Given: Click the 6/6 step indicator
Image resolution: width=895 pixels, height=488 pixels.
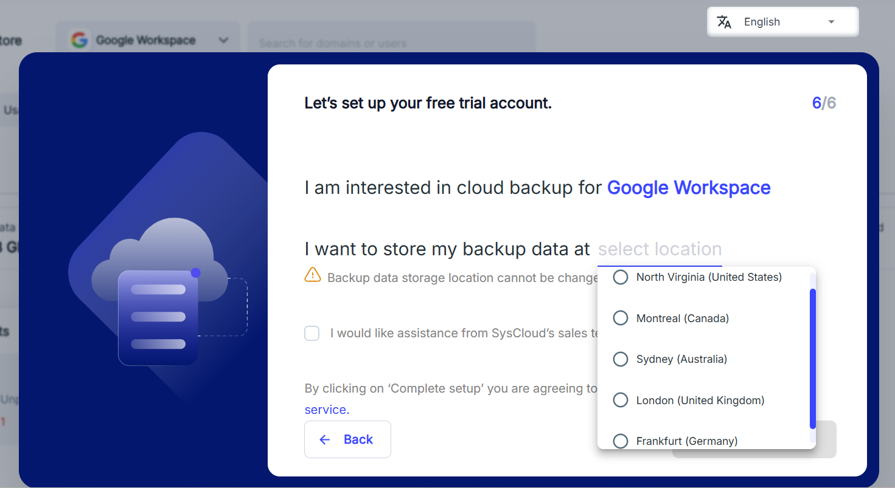Looking at the screenshot, I should 824,103.
